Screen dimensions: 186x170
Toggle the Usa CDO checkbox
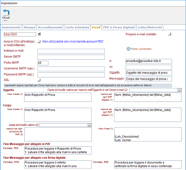(39, 34)
